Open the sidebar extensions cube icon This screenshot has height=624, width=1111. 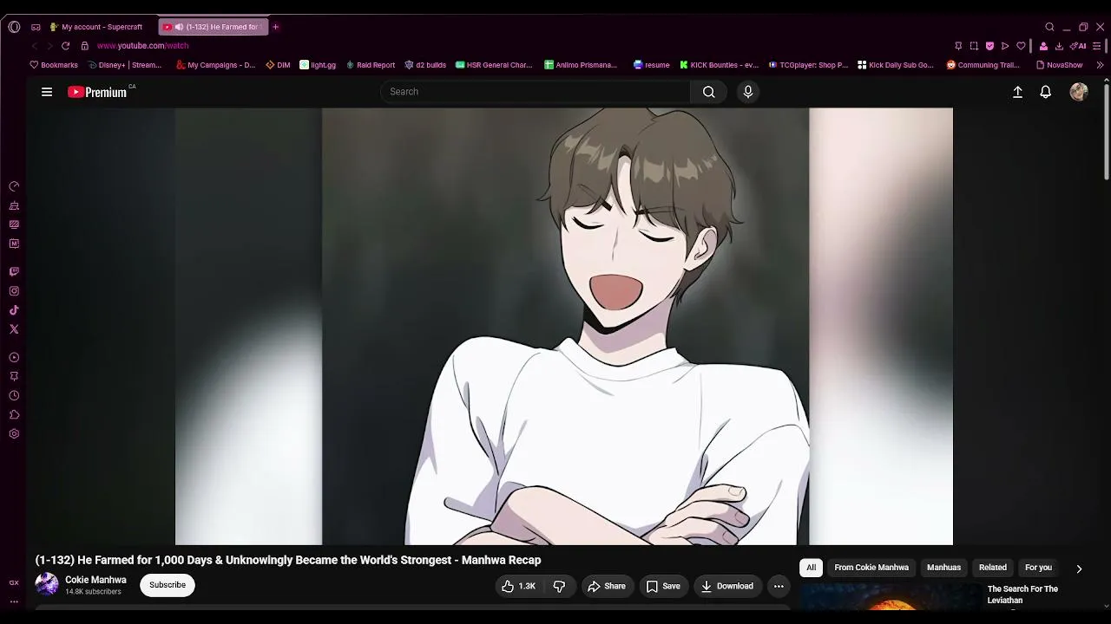click(14, 415)
